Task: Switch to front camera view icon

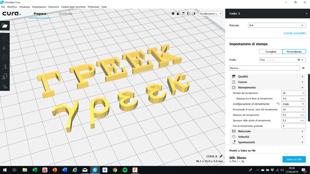Action: click(178, 14)
